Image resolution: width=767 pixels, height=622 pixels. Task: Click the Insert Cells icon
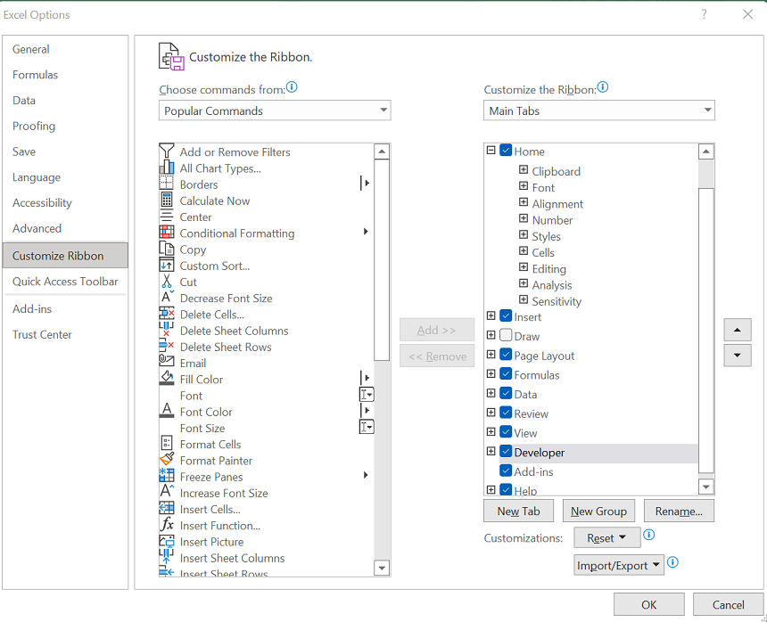point(166,508)
